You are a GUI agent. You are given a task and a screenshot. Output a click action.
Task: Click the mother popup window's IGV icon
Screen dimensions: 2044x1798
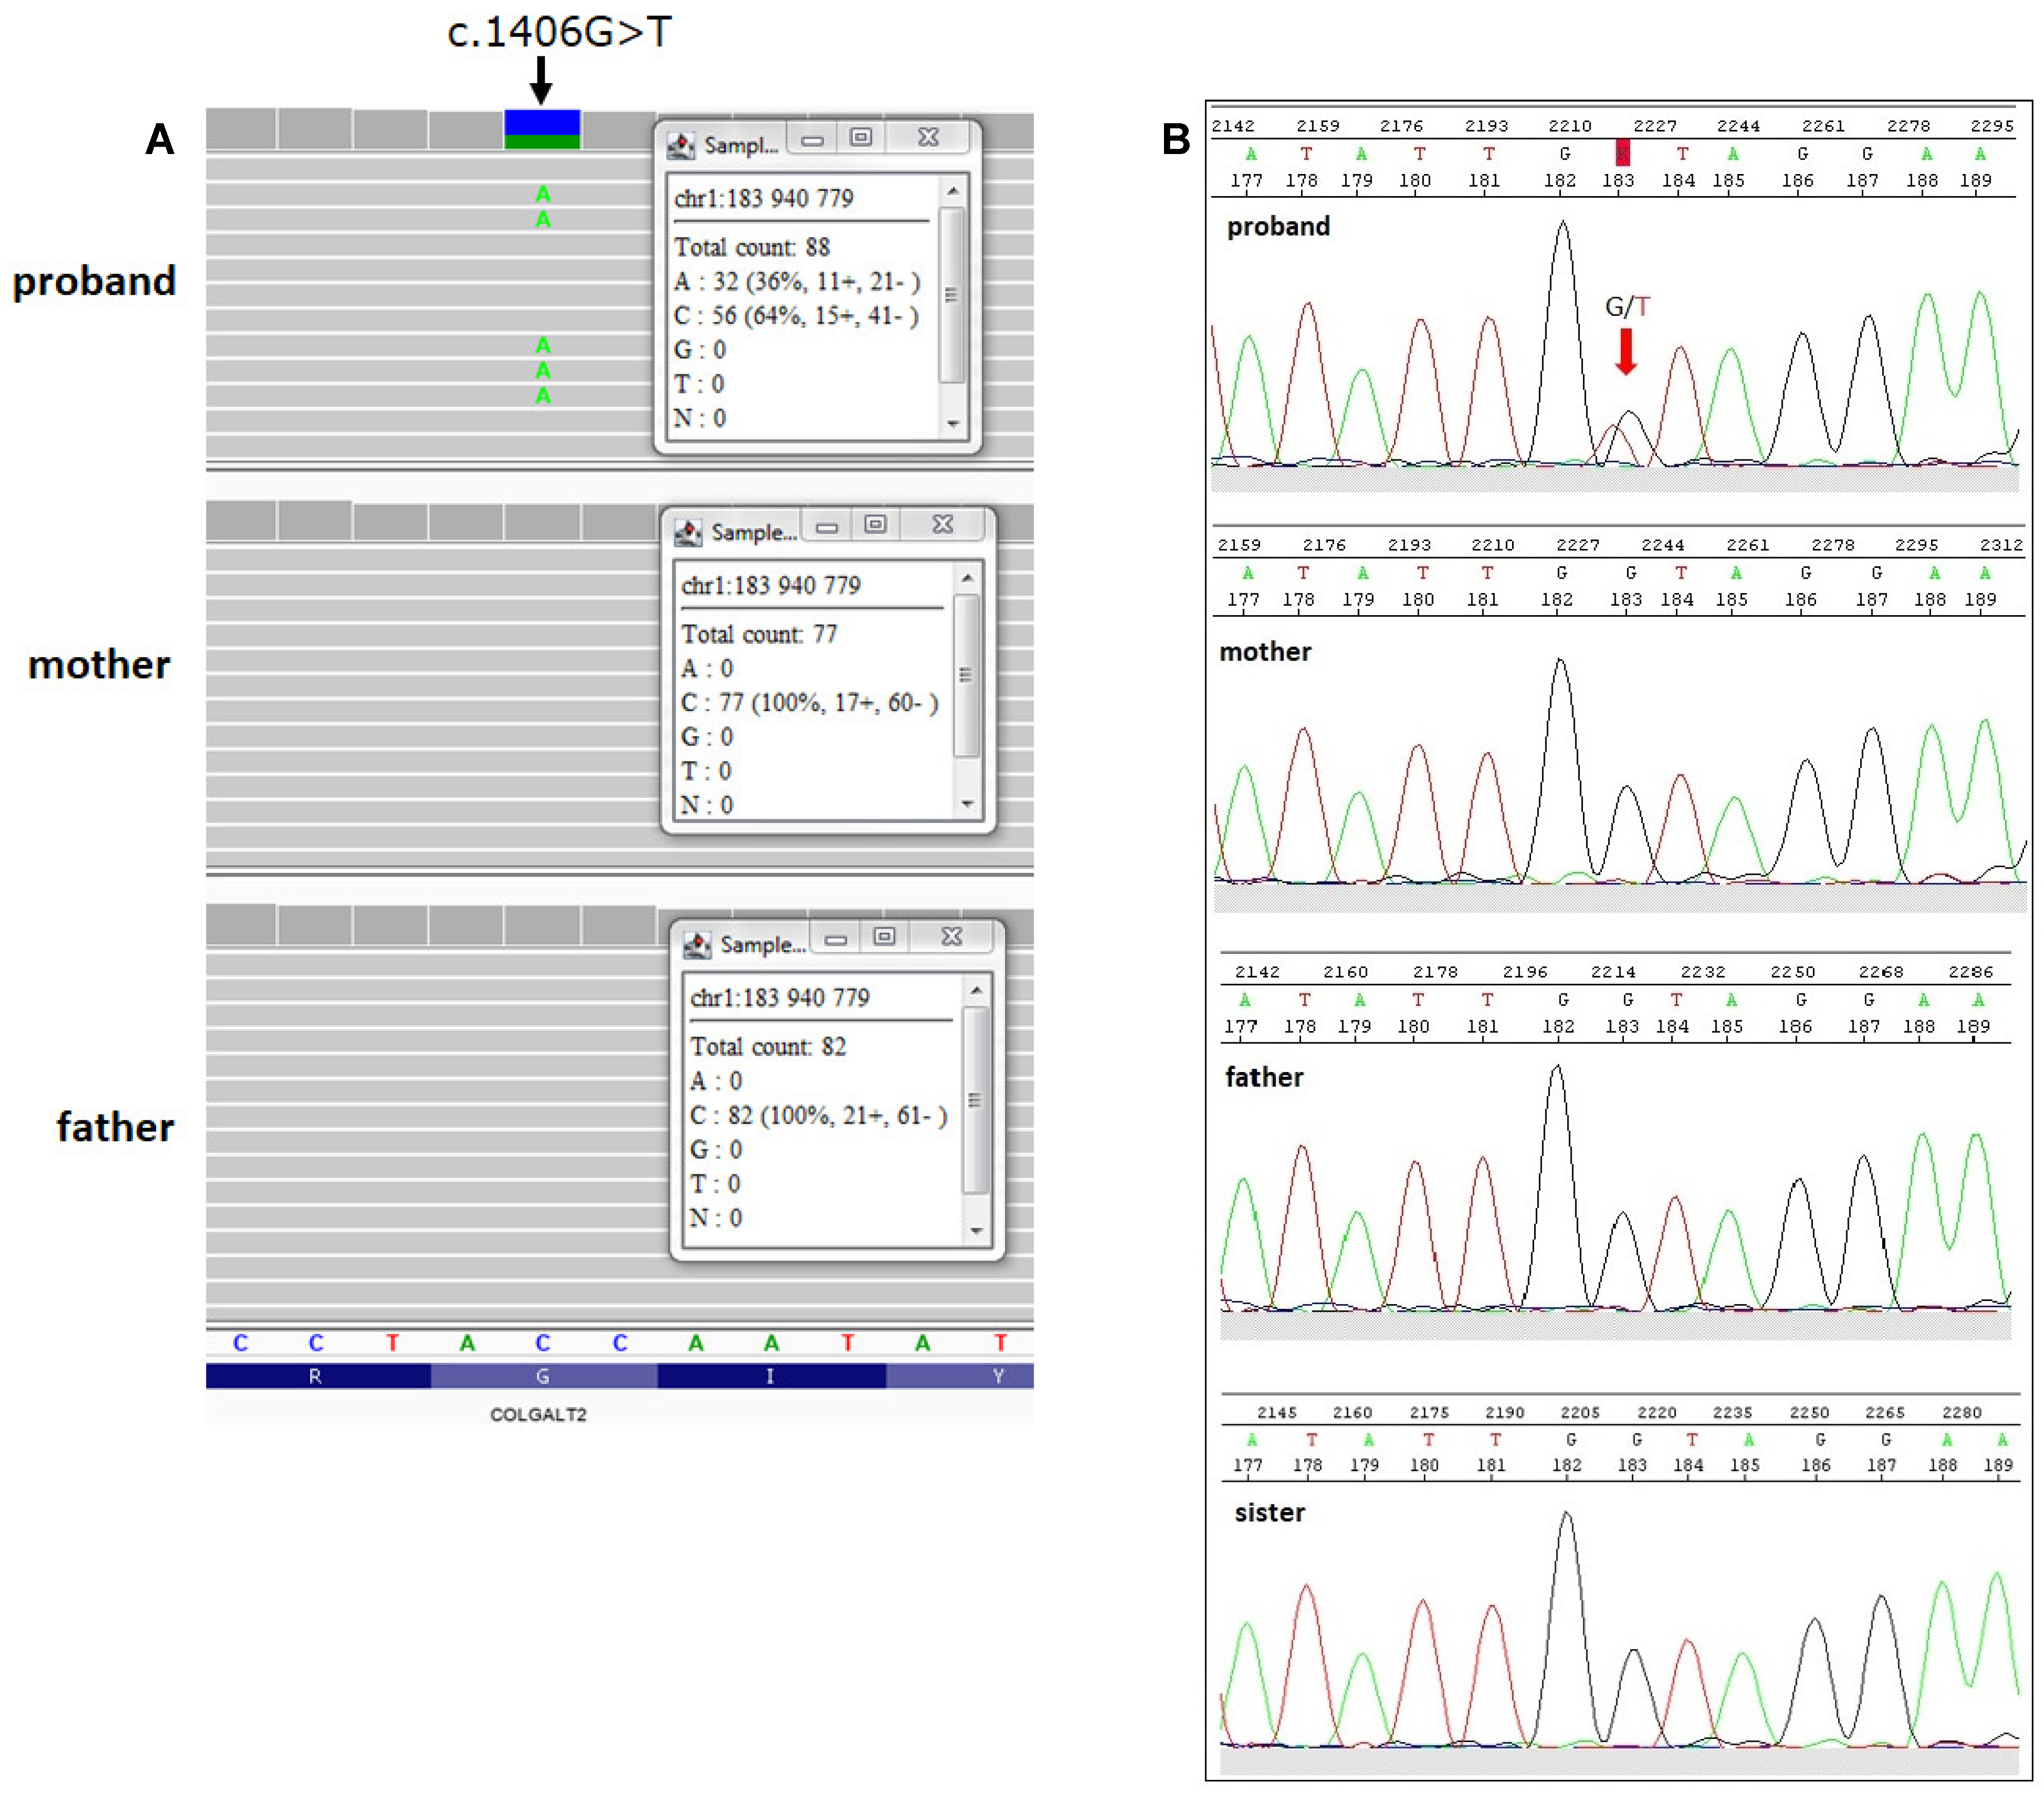(688, 532)
